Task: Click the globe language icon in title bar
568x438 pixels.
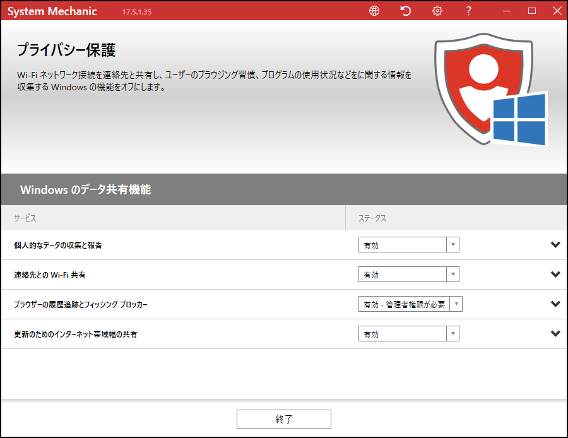Action: (374, 11)
